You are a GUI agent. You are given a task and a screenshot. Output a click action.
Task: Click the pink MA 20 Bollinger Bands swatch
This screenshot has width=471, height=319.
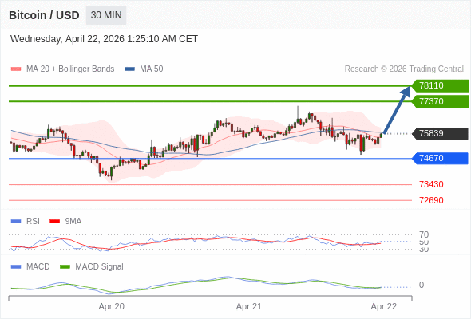point(16,69)
